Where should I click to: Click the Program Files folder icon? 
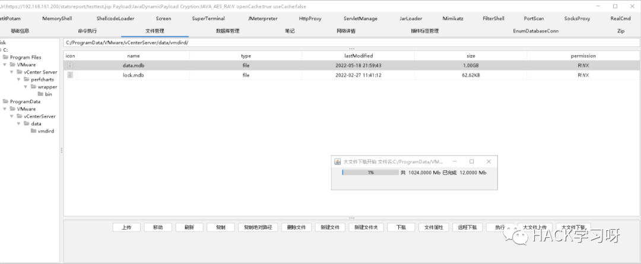[6, 57]
